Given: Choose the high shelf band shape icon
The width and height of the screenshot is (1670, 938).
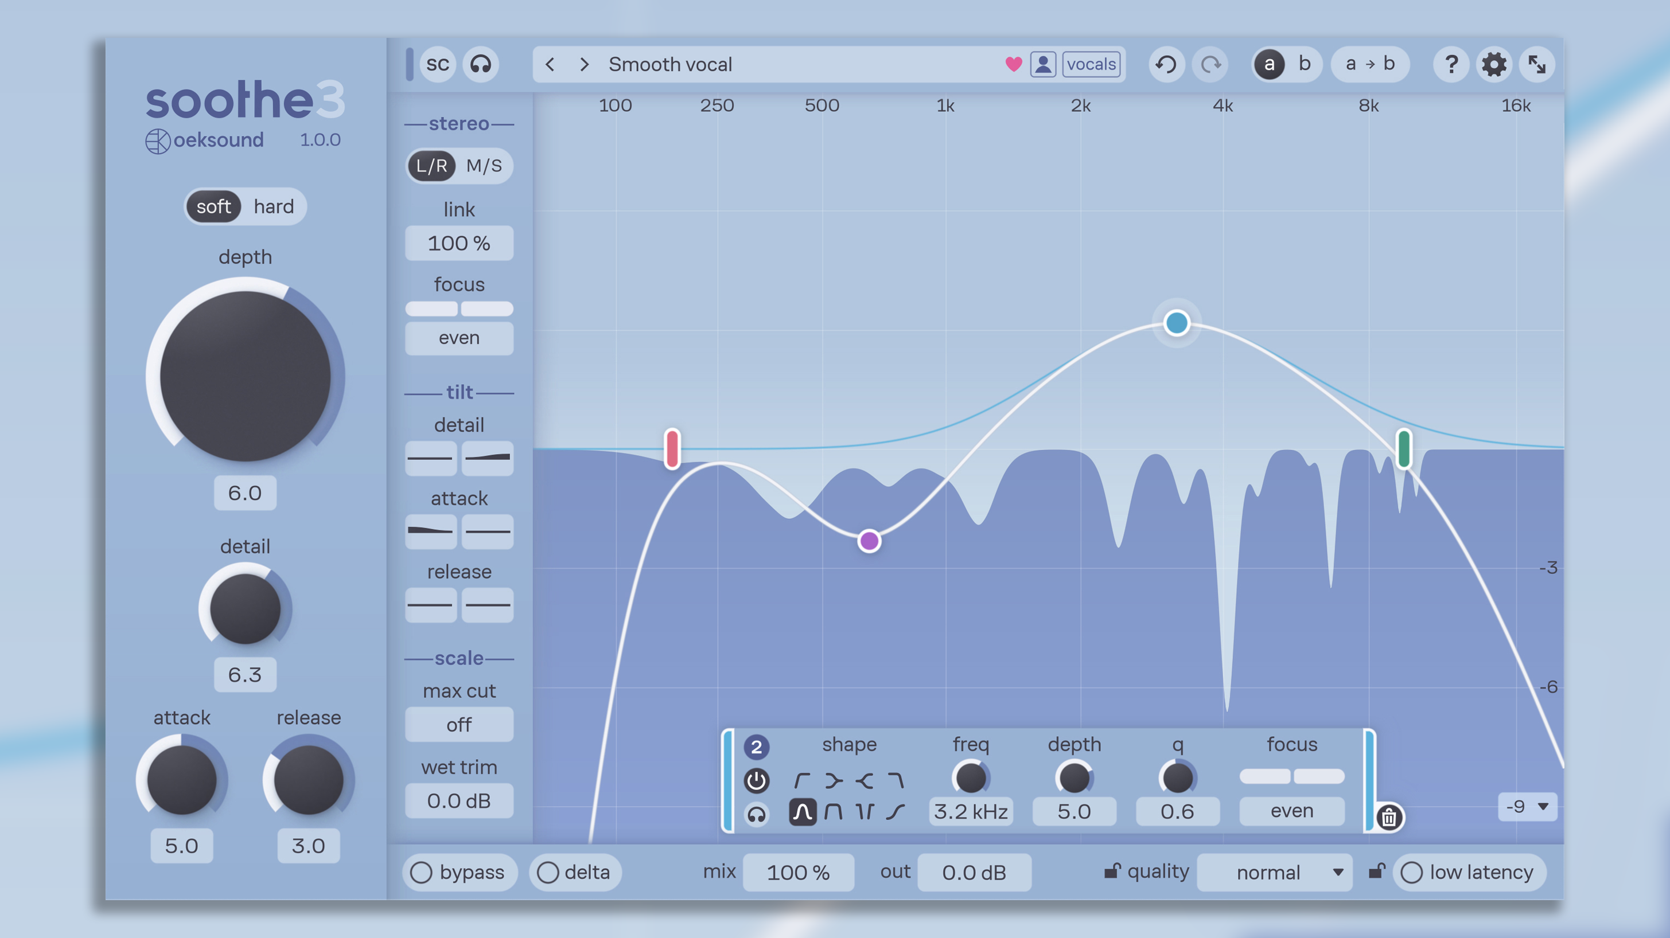Looking at the screenshot, I should coord(864,780).
